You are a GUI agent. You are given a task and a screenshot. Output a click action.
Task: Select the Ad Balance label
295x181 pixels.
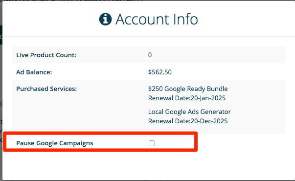tap(34, 72)
